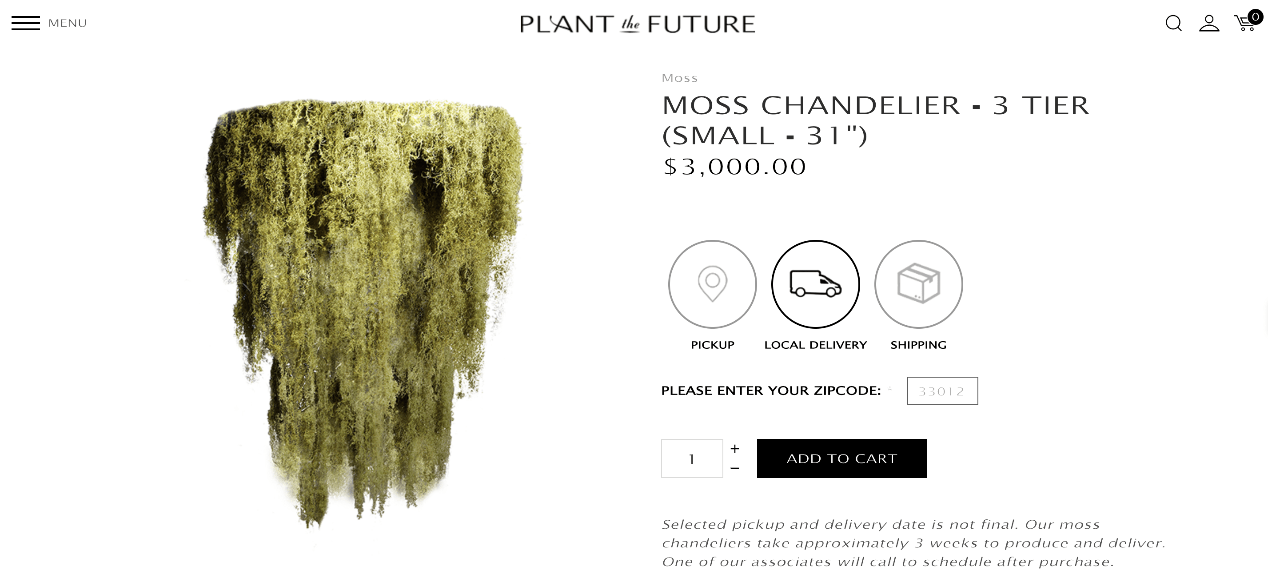This screenshot has height=582, width=1268.
Task: Decrease quantity with the minus button
Action: tap(735, 468)
